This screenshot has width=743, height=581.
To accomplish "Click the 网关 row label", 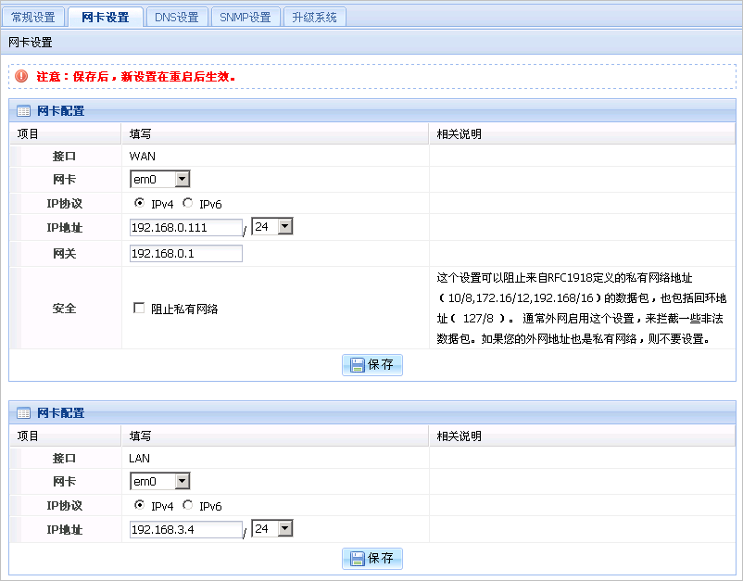I will tap(65, 254).
